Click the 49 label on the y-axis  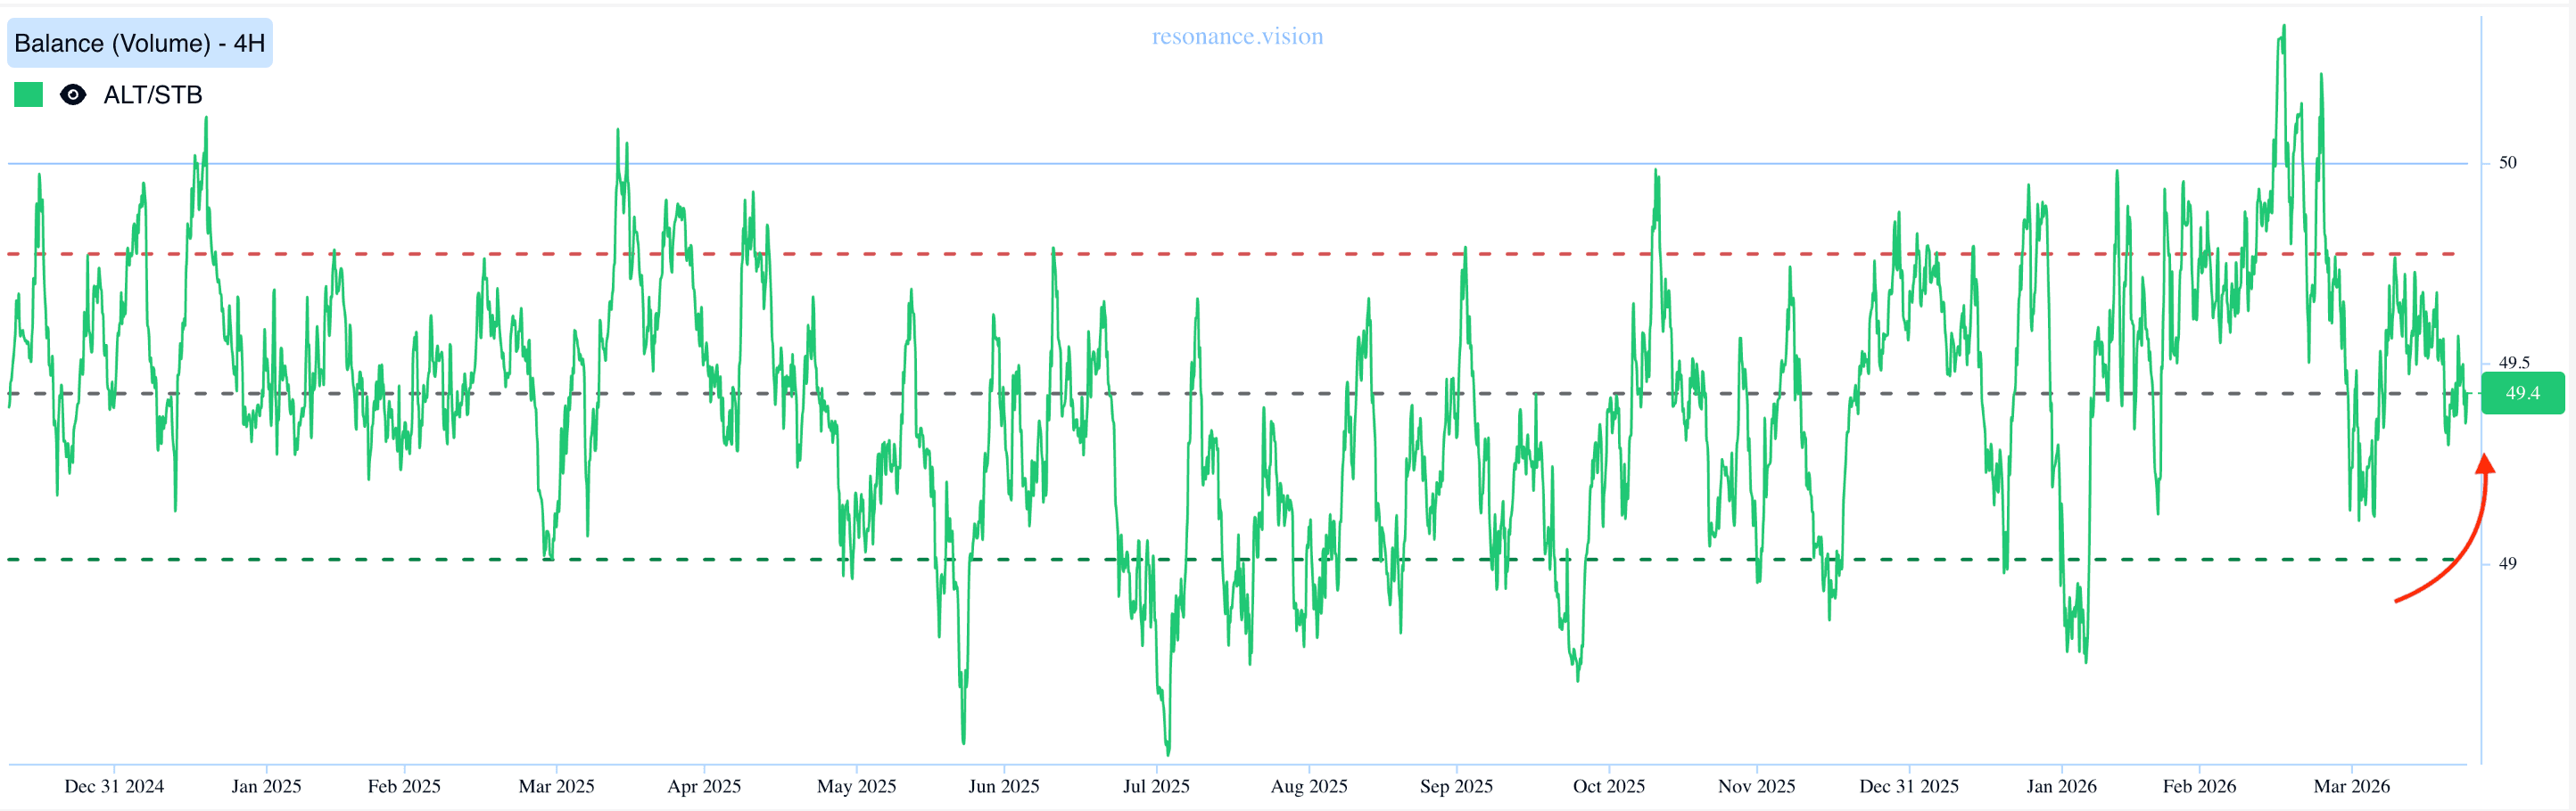[2507, 563]
